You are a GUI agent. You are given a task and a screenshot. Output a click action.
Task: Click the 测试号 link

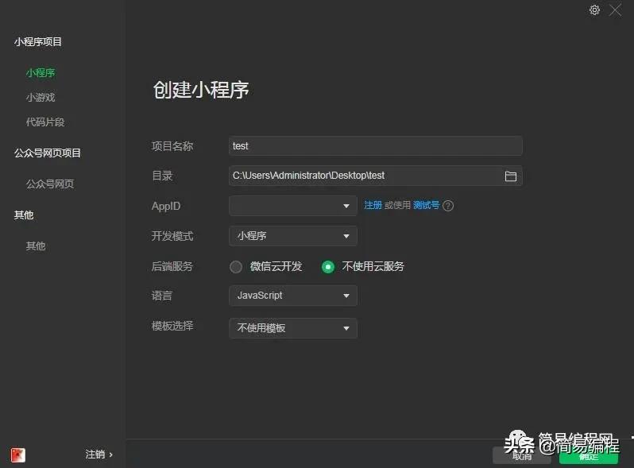click(x=426, y=205)
